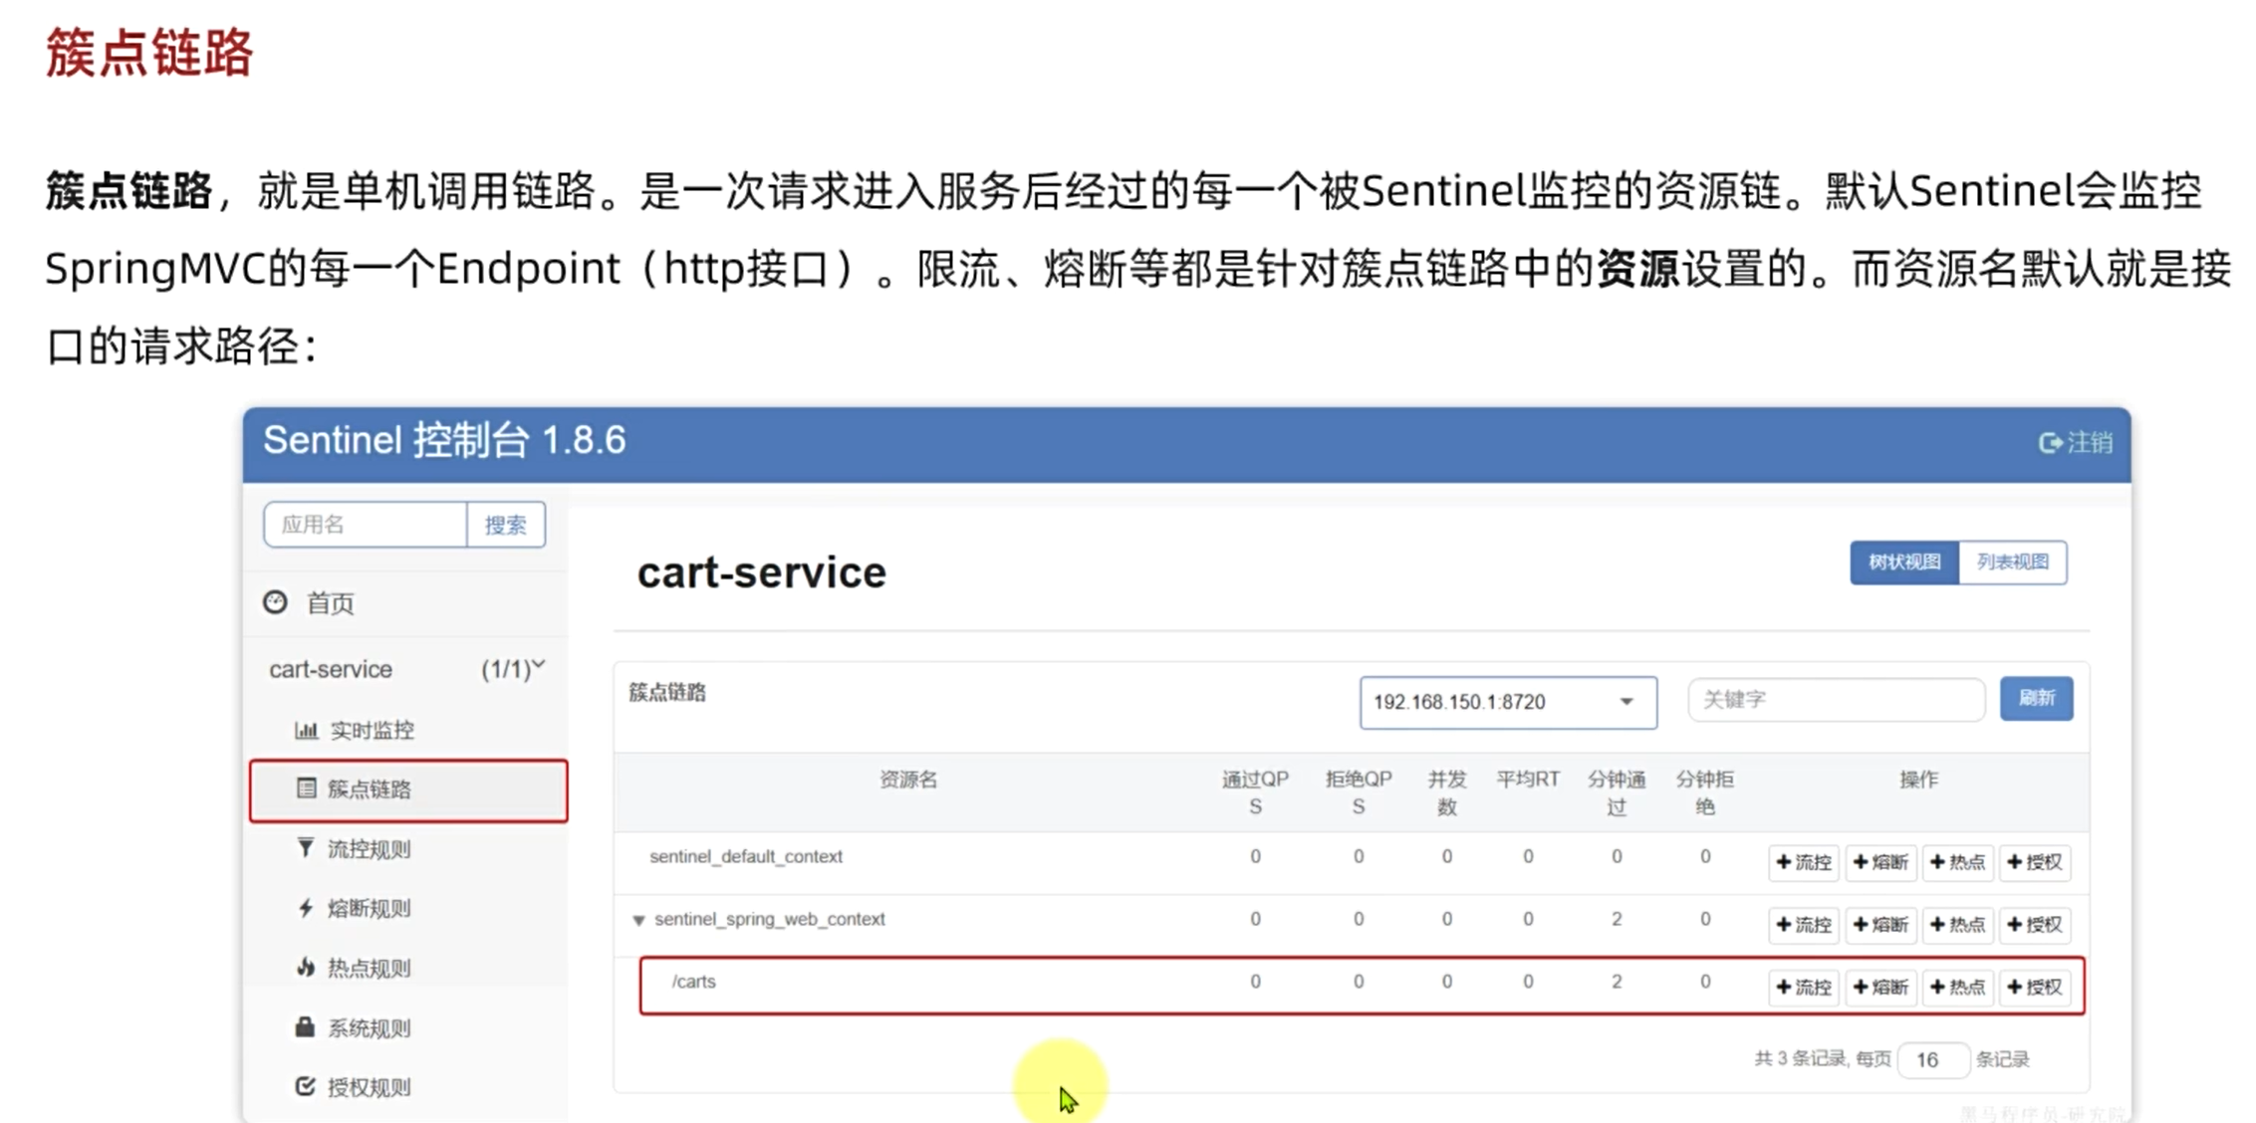Click the Sentinel 控制台 1.8.6 title
The width and height of the screenshot is (2256, 1123).
[444, 440]
